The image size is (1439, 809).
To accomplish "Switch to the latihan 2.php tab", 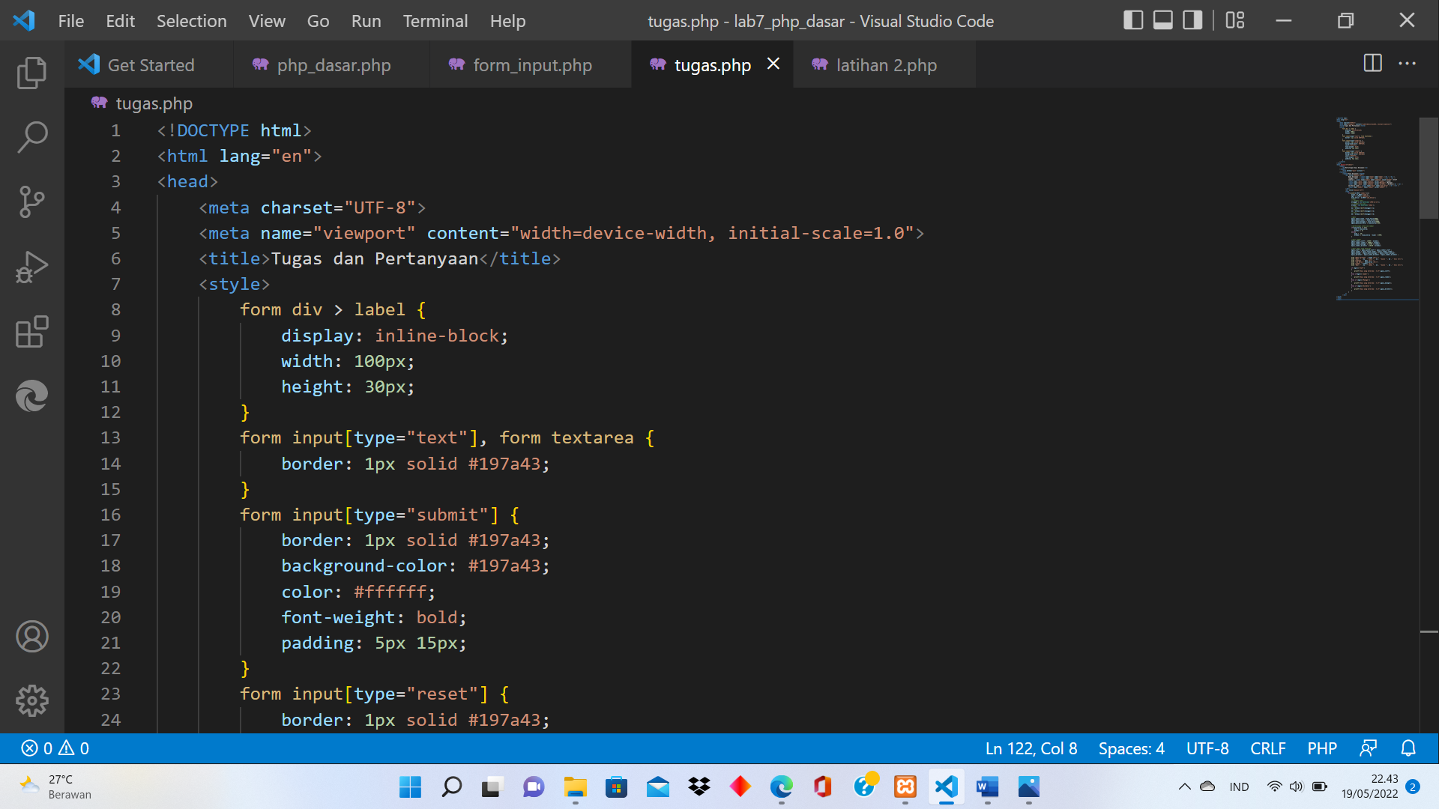I will tap(884, 64).
